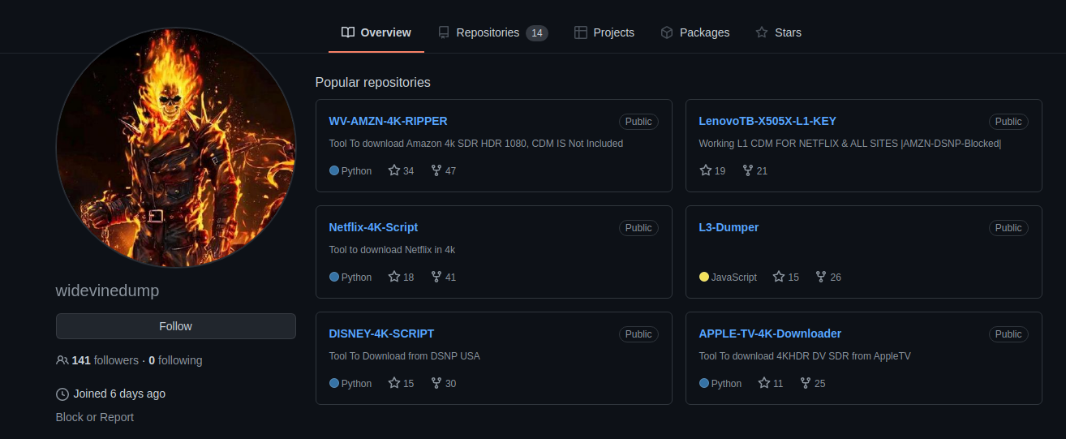View the 141 followers list

point(105,360)
